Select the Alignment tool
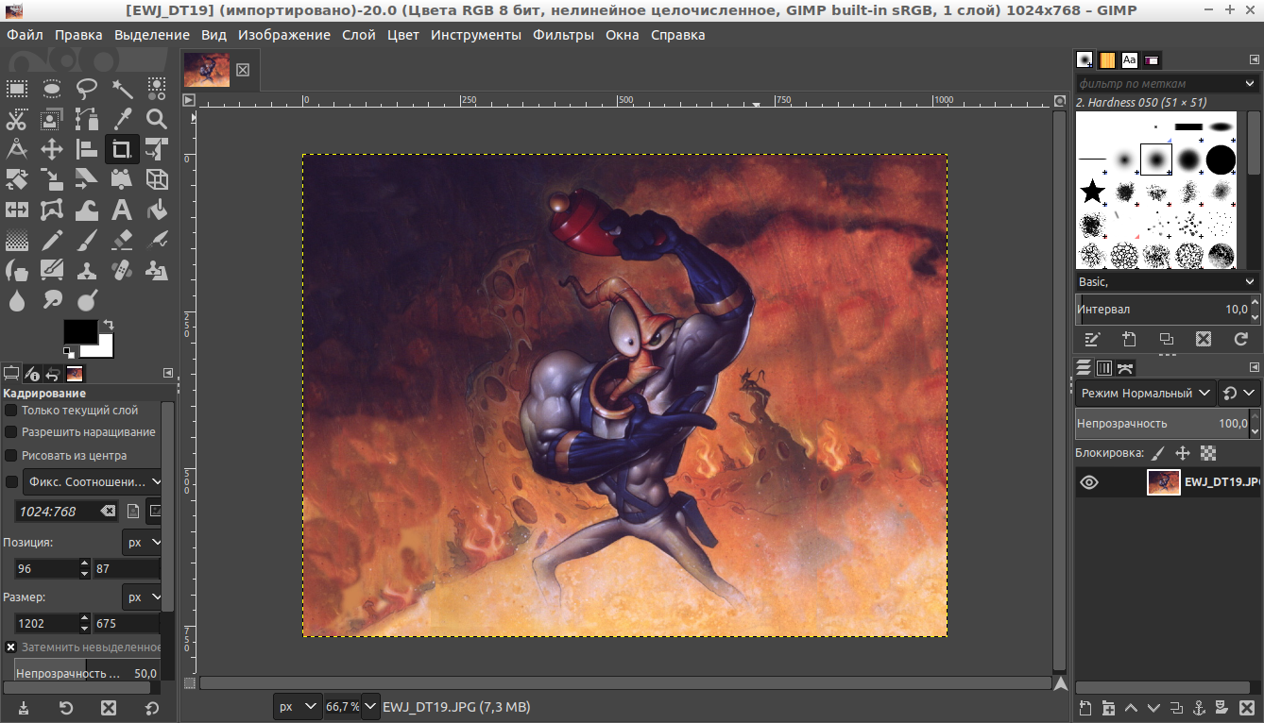1264x723 pixels. point(87,149)
